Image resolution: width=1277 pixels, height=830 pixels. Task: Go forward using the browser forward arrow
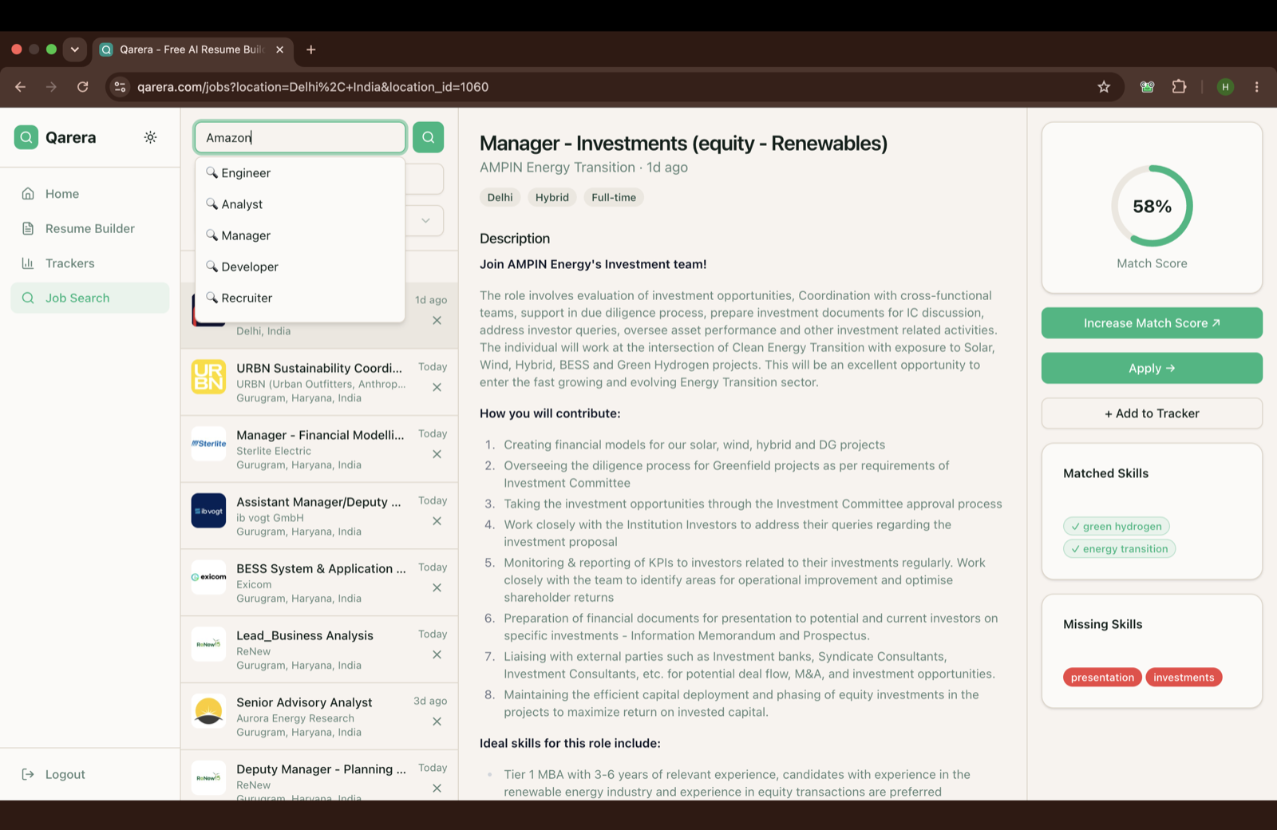(52, 87)
